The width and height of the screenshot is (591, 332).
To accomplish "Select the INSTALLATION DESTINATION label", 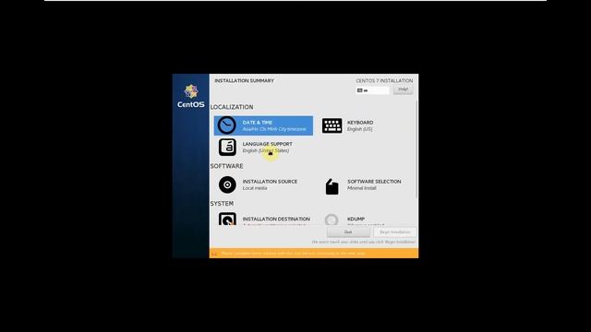I will coord(276,219).
